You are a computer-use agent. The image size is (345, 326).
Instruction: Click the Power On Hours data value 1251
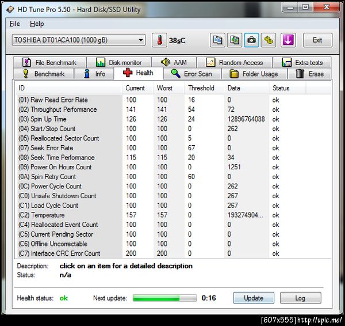tap(234, 167)
